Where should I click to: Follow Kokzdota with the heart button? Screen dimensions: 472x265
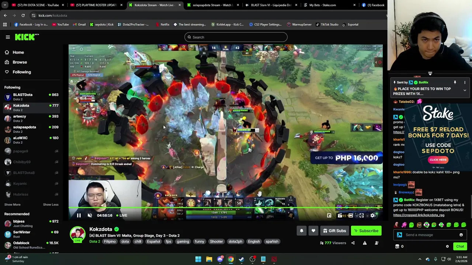pos(313,231)
